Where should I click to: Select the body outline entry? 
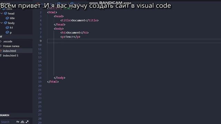point(11,23)
